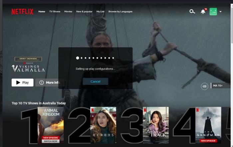Open the search magnifier icon
233x147 pixels.
point(192,11)
